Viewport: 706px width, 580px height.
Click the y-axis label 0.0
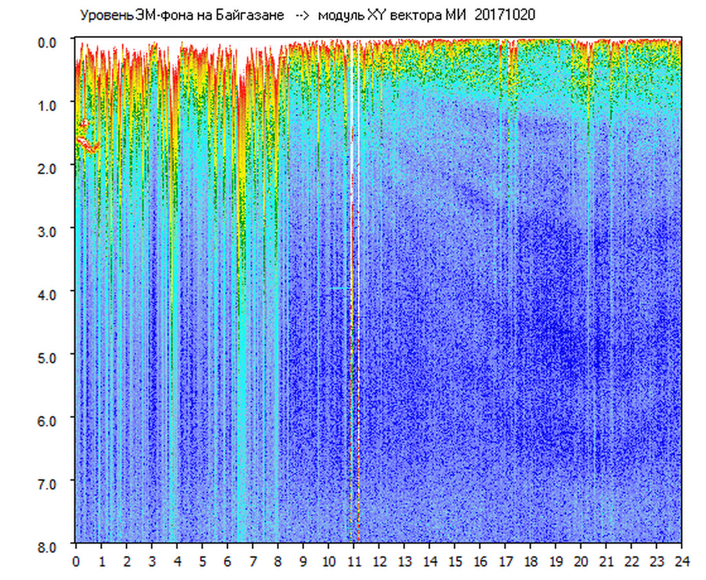click(48, 42)
